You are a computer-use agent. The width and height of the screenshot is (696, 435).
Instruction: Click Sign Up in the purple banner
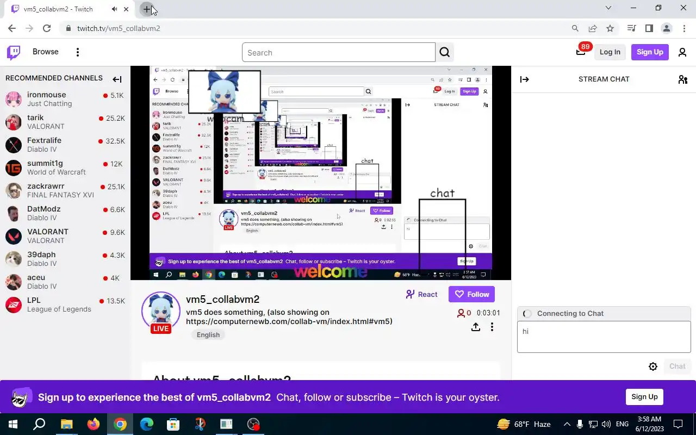(x=644, y=397)
